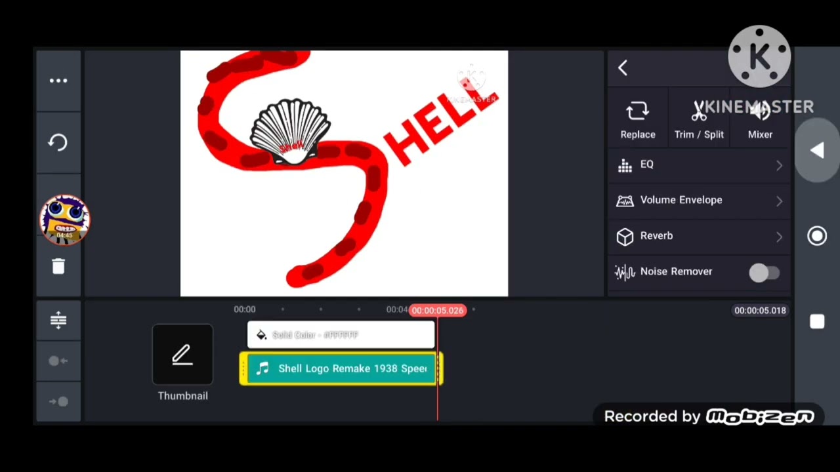Click the Noise Remover waveform icon

625,271
